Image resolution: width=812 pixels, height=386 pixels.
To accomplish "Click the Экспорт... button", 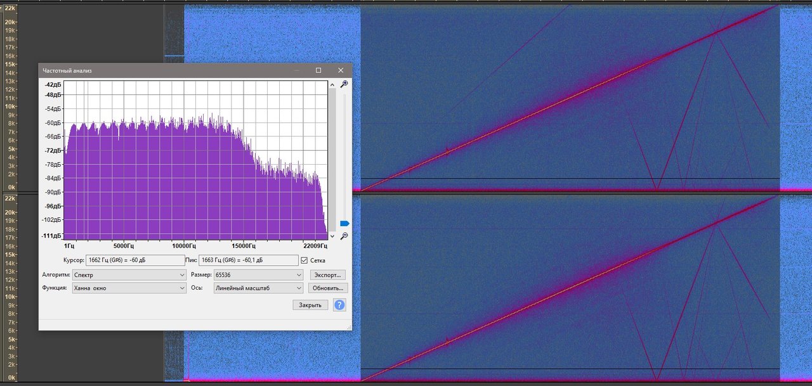I will coord(328,275).
